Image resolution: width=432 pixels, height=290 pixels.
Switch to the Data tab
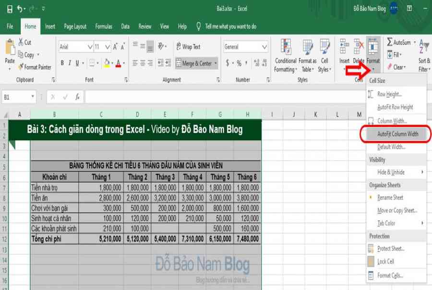click(x=125, y=26)
